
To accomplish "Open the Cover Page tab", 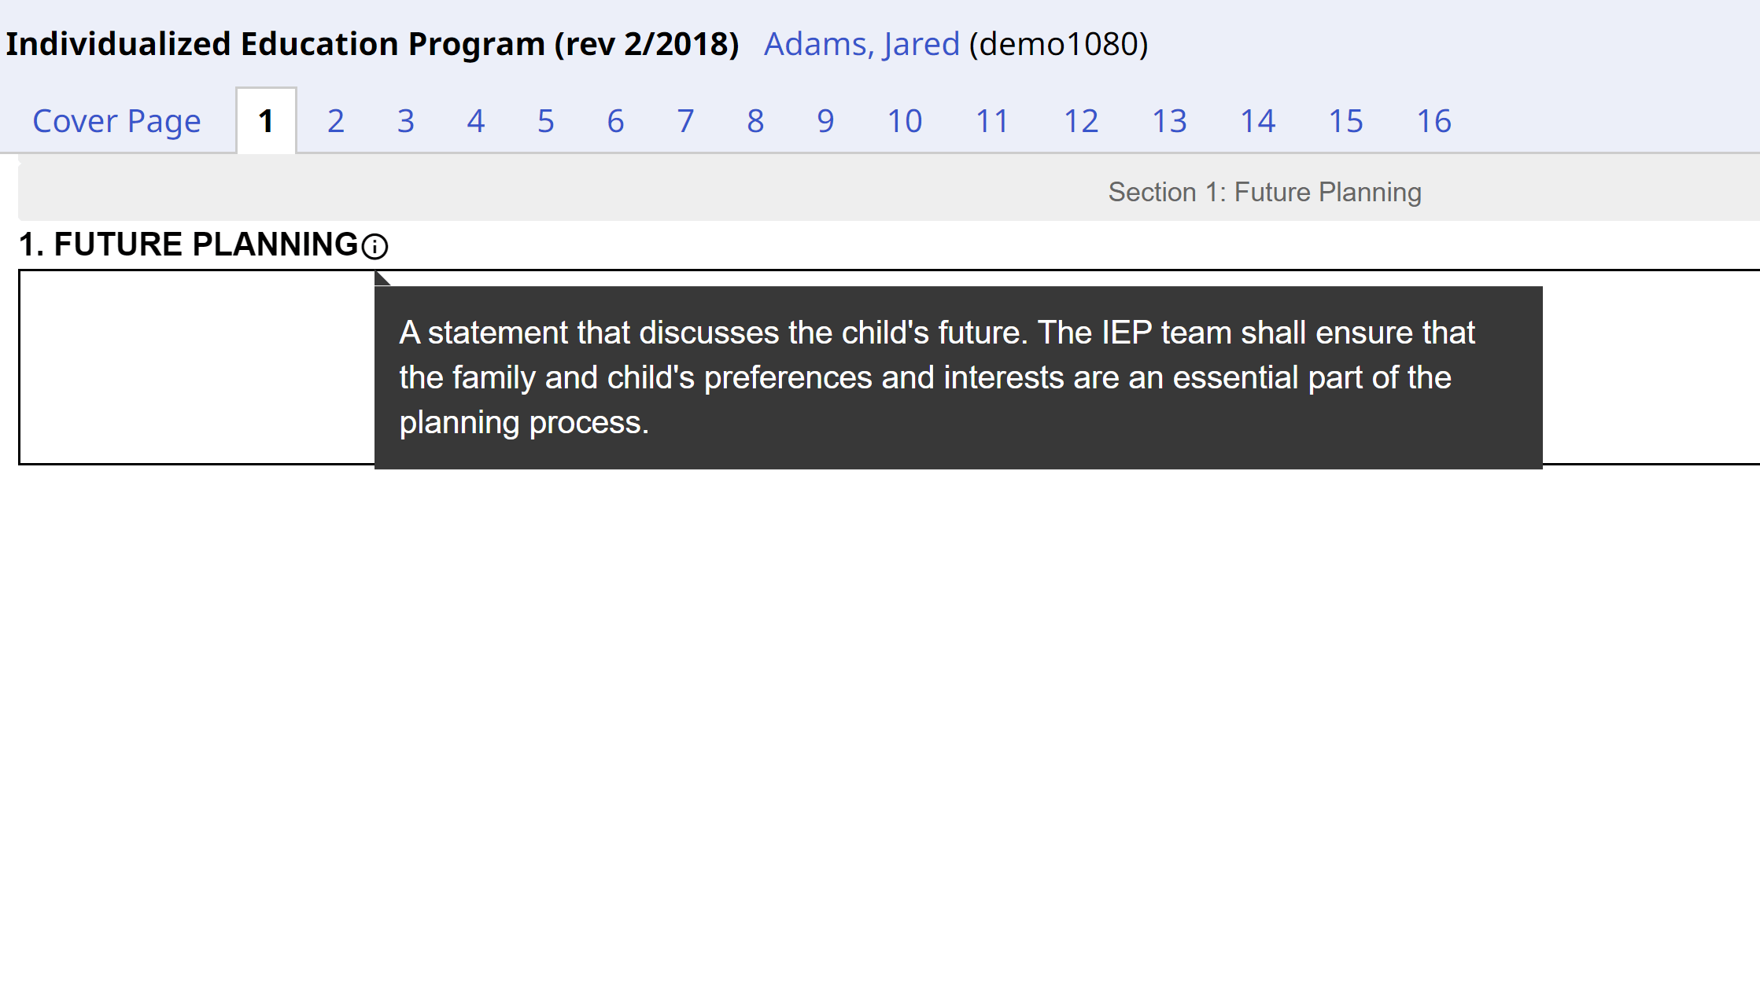I will click(117, 121).
